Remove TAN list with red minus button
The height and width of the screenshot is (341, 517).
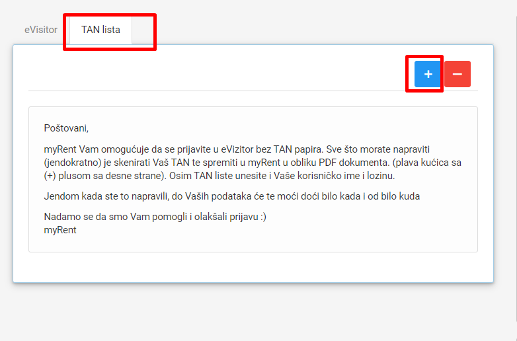pos(457,74)
